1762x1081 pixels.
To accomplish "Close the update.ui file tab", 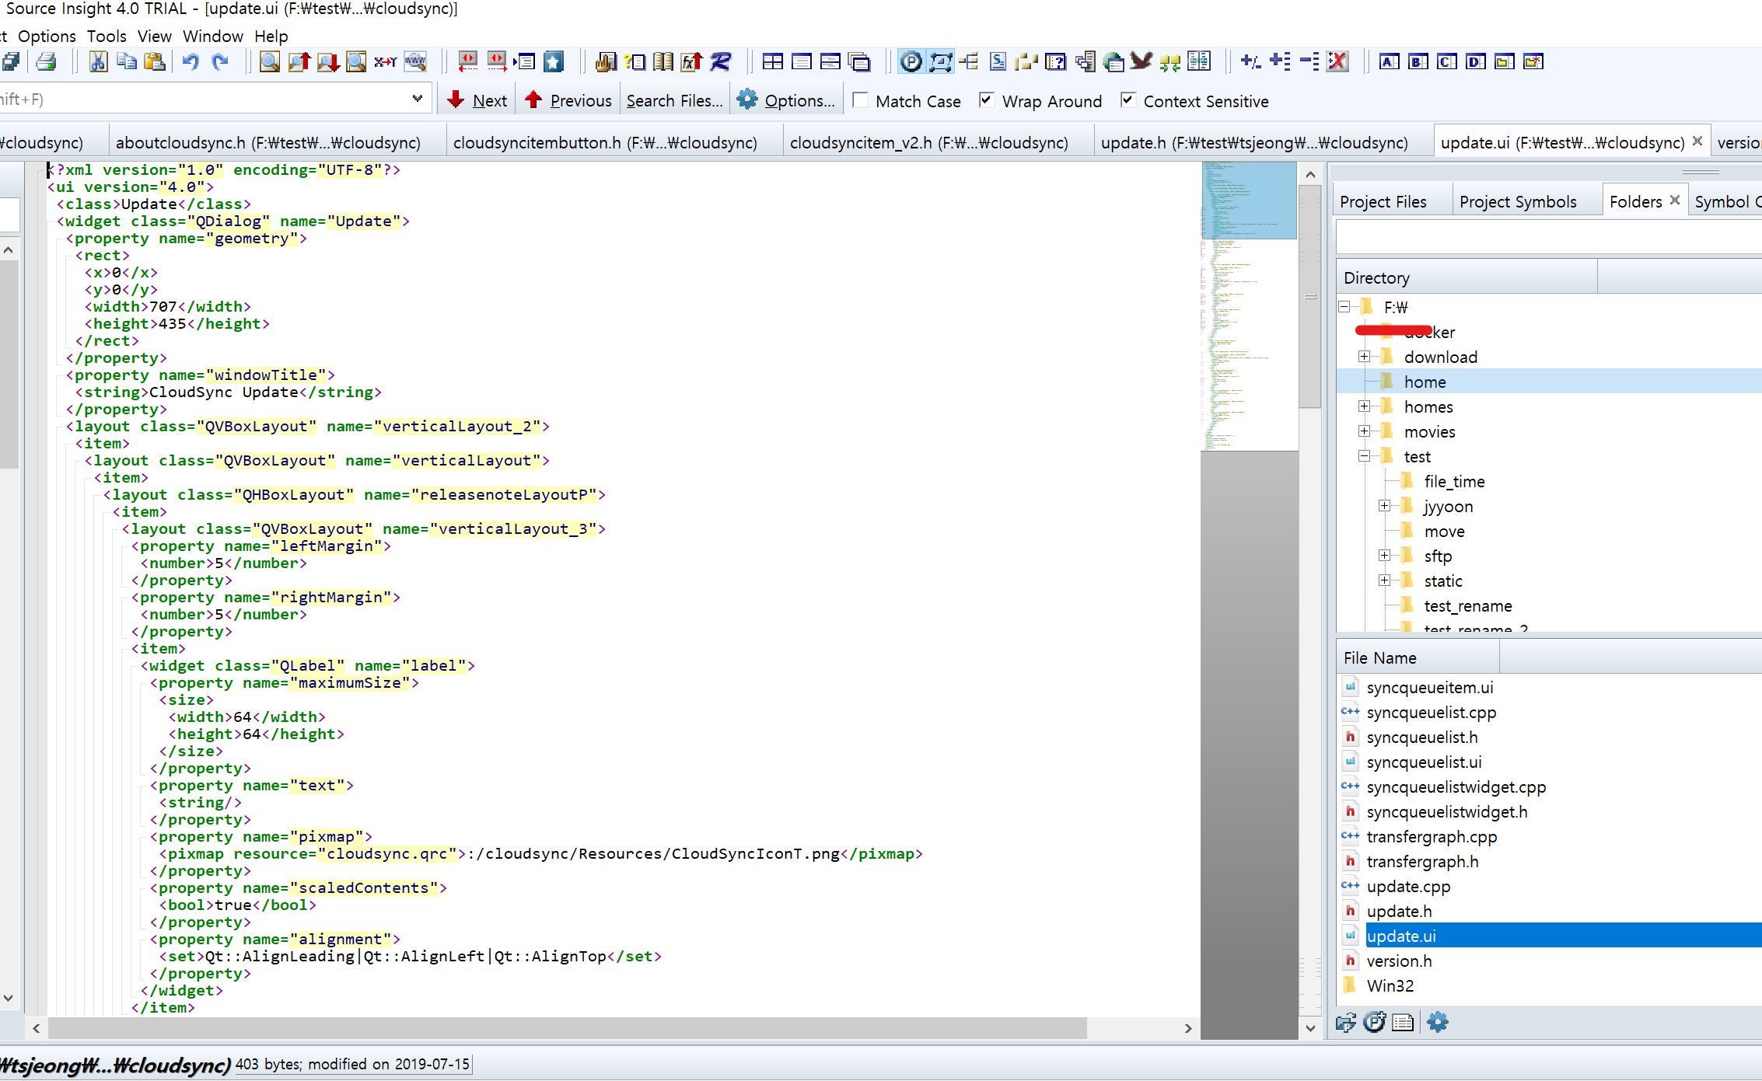I will 1697,141.
